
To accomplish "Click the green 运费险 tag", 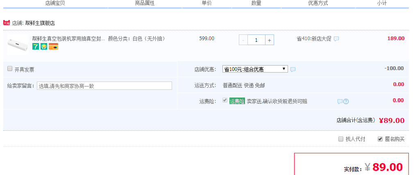I will click(237, 101).
